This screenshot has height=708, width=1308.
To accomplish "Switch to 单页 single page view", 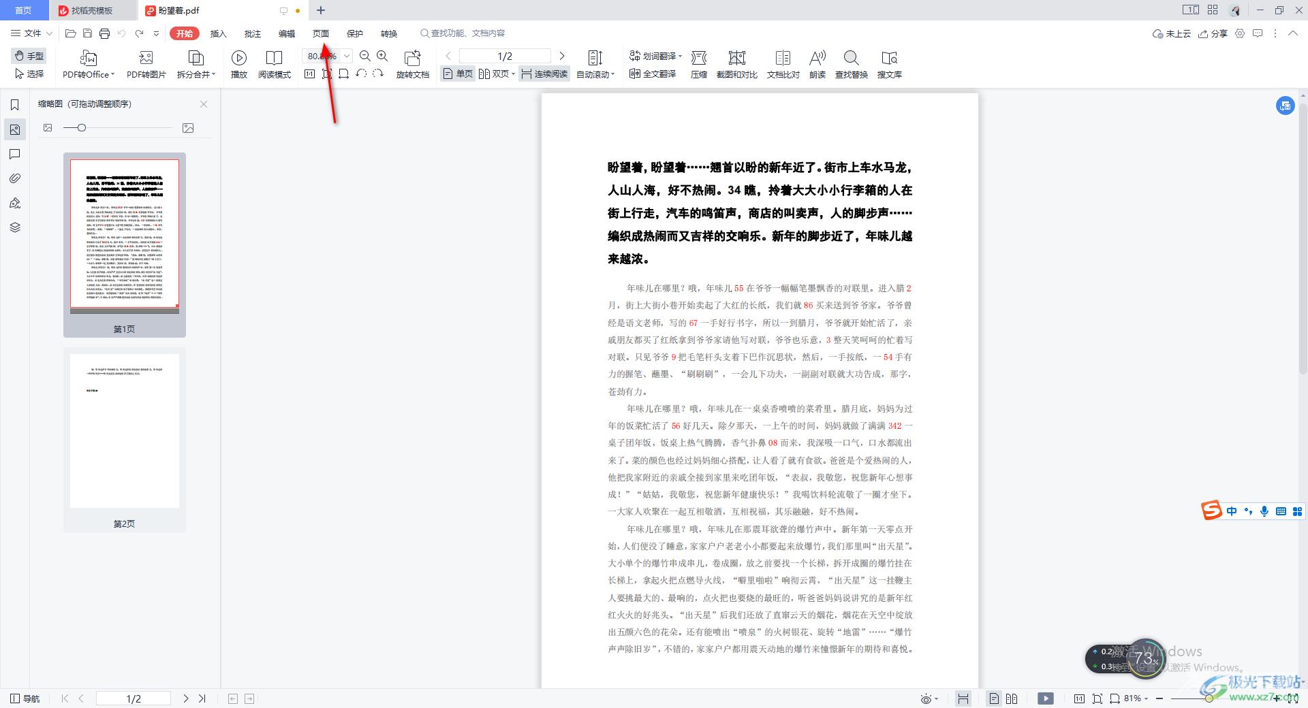I will 458,74.
